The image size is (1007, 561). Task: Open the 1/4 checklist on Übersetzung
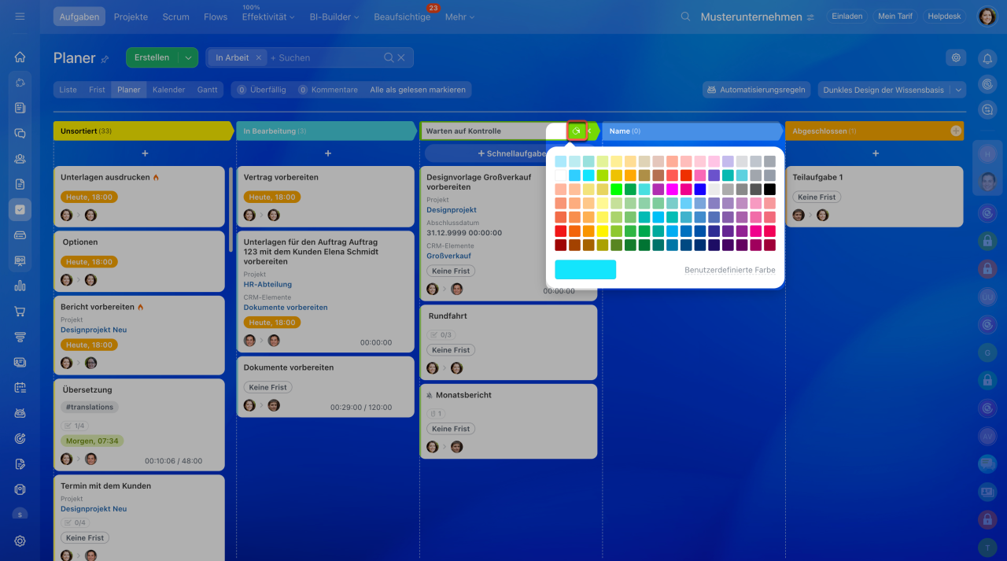[x=75, y=426]
